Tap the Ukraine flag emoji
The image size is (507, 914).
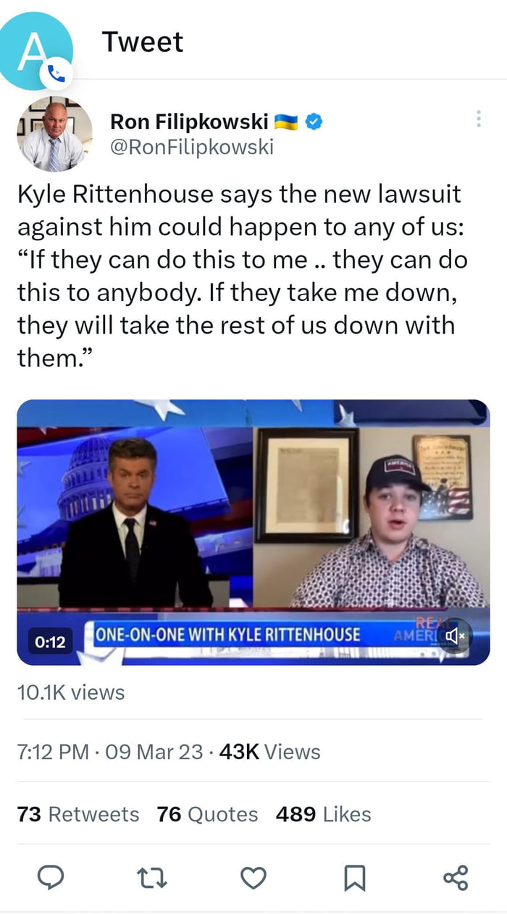pos(287,122)
